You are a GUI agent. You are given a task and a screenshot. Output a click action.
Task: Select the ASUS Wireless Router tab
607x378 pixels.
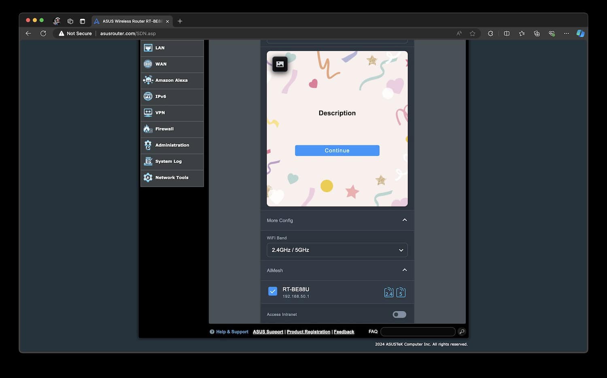pyautogui.click(x=132, y=21)
